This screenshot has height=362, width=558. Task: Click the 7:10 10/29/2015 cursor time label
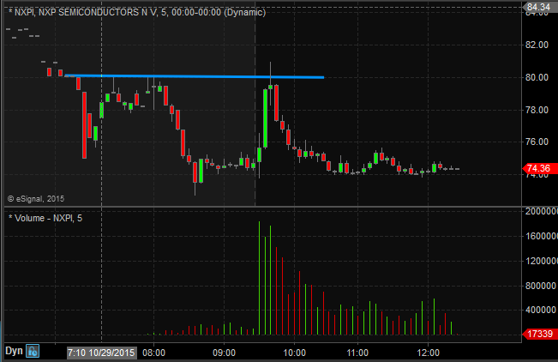tap(102, 353)
